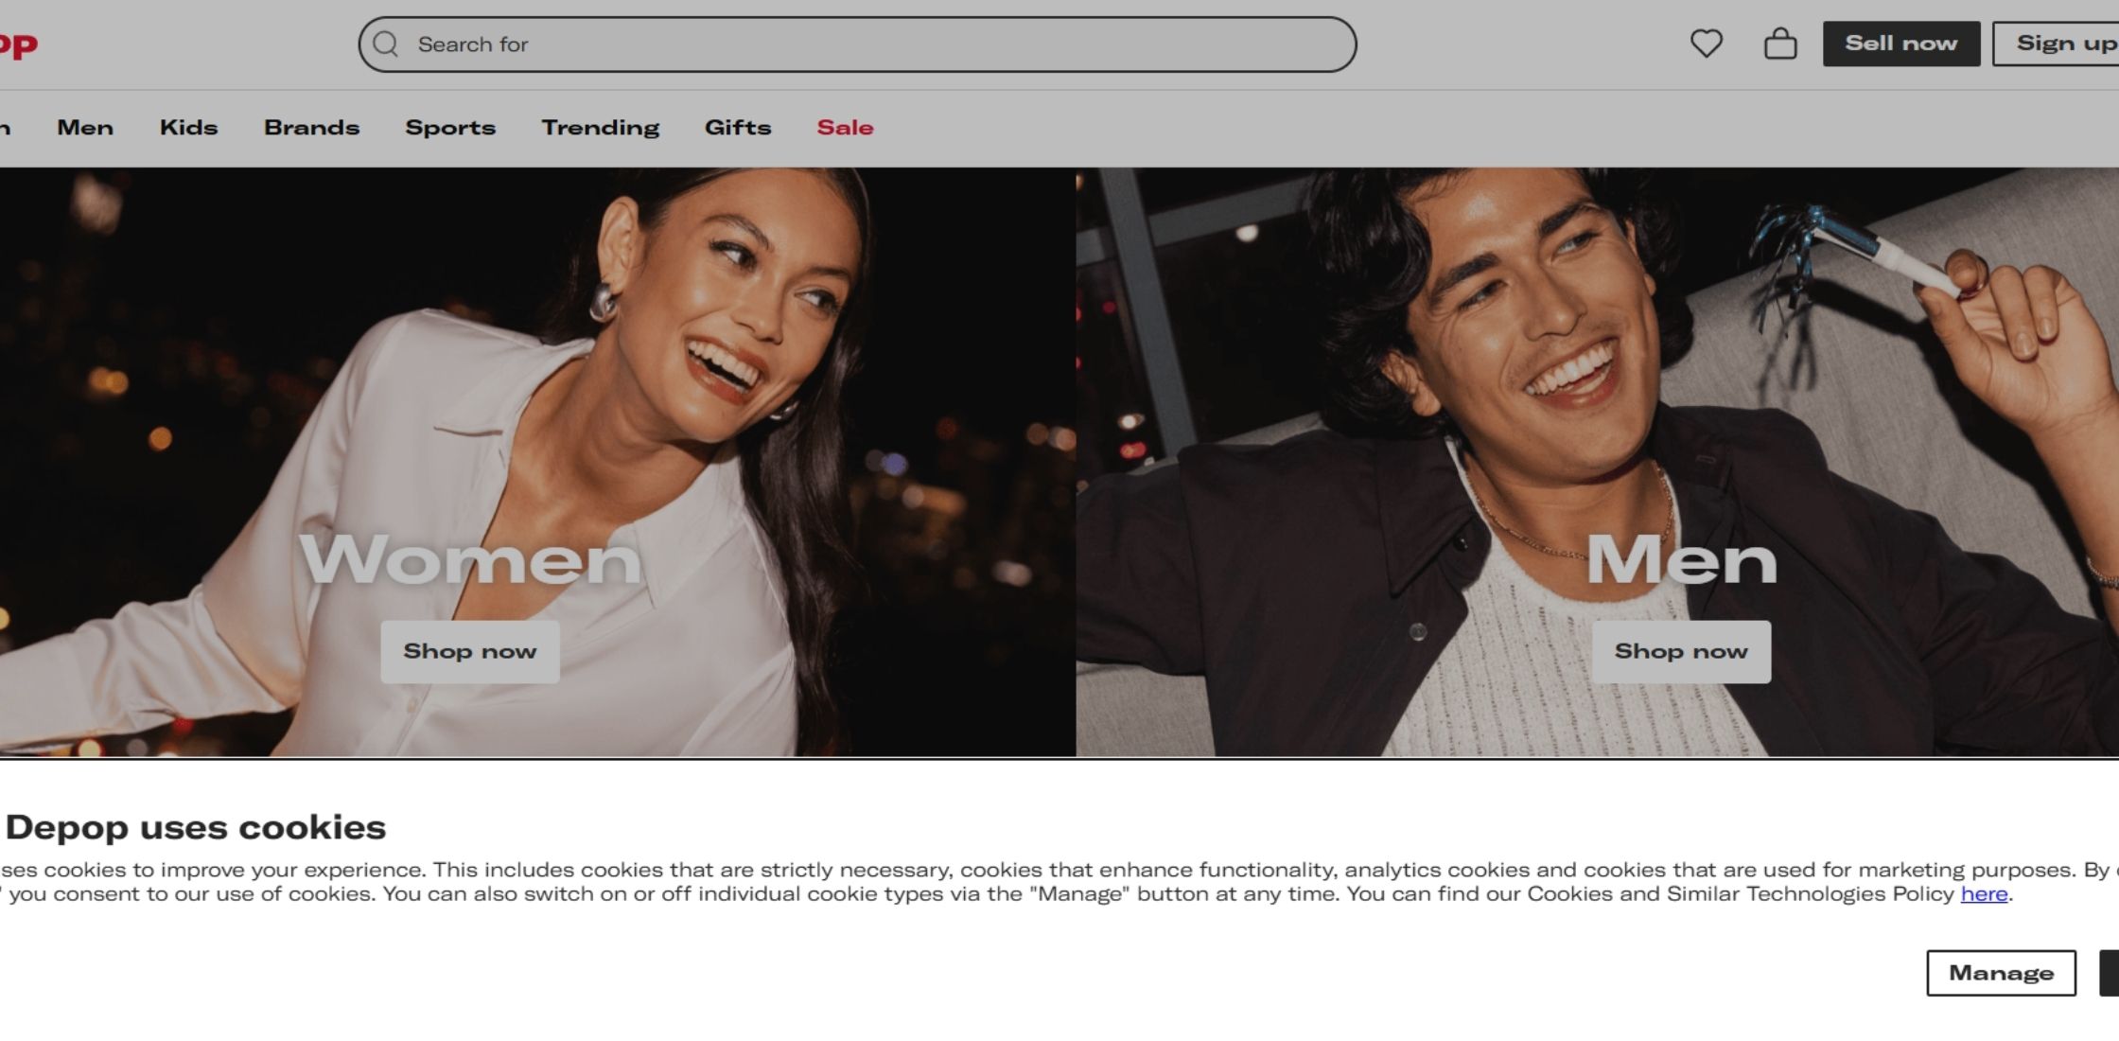Browse the Brands category
This screenshot has width=2119, height=1041.
312,127
